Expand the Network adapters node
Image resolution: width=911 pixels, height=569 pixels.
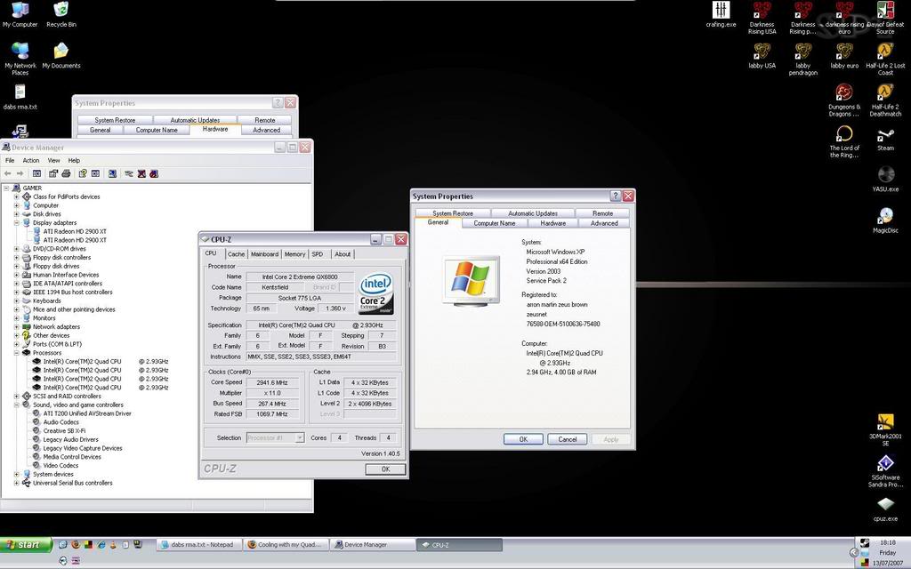[x=17, y=326]
